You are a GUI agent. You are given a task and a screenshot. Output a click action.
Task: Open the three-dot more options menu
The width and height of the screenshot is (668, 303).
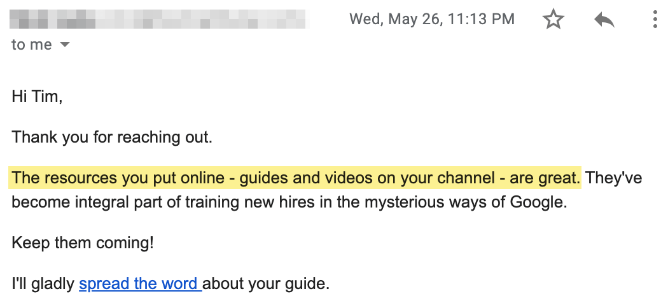pos(655,20)
